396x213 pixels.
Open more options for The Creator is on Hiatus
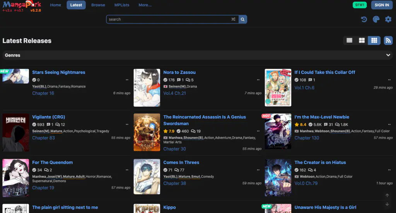389,170
